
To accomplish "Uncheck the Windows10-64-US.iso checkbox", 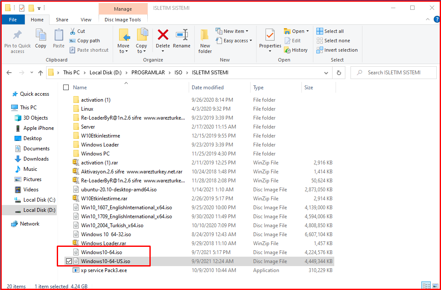I will (x=68, y=261).
